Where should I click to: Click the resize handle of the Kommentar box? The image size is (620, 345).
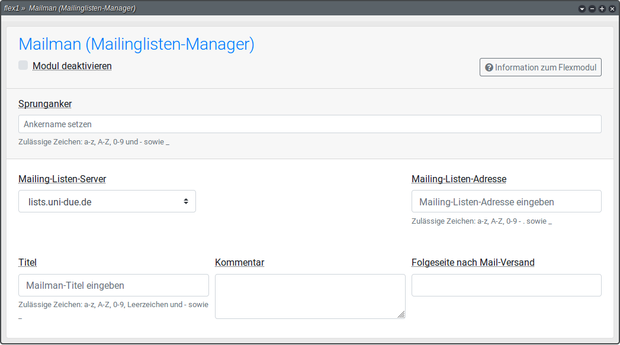pyautogui.click(x=401, y=315)
